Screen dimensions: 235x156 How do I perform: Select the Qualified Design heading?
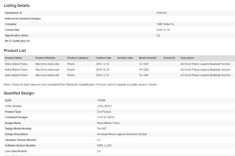pyautogui.click(x=19, y=93)
